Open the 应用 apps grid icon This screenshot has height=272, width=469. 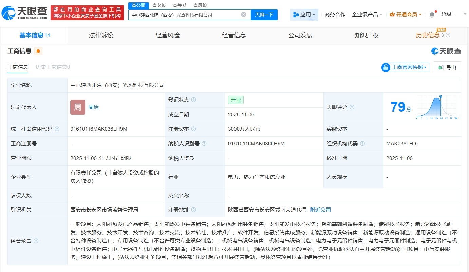(295, 14)
